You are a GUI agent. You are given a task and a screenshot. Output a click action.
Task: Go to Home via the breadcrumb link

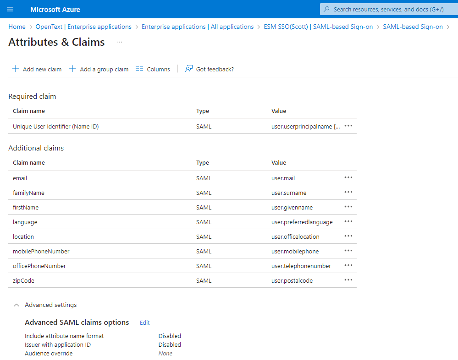tap(17, 27)
